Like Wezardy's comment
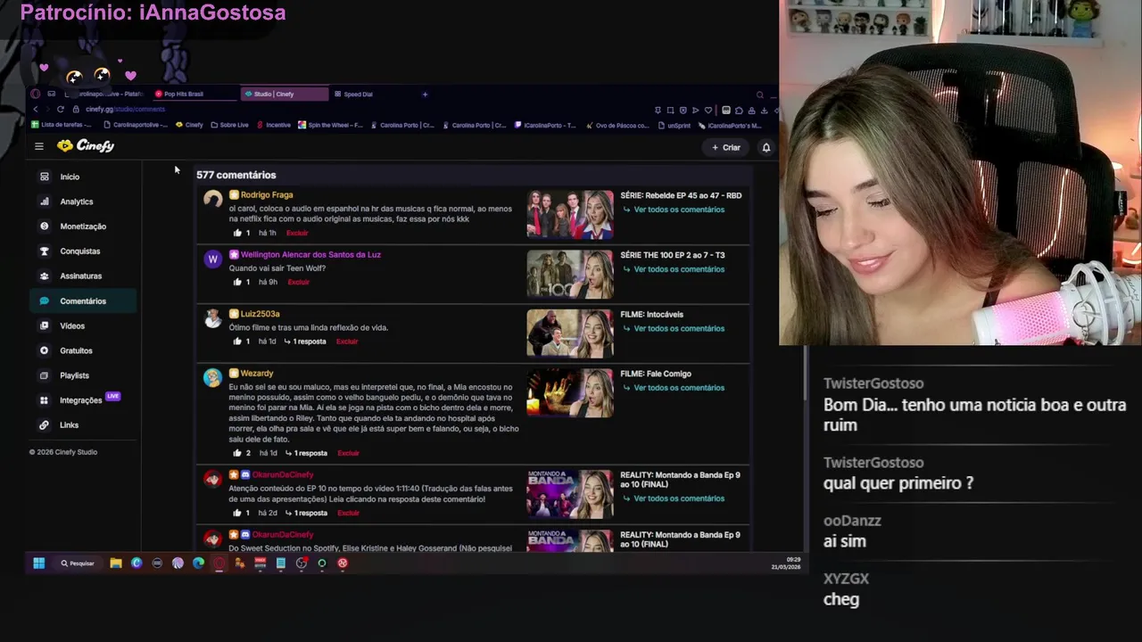This screenshot has width=1142, height=642. pyautogui.click(x=237, y=453)
